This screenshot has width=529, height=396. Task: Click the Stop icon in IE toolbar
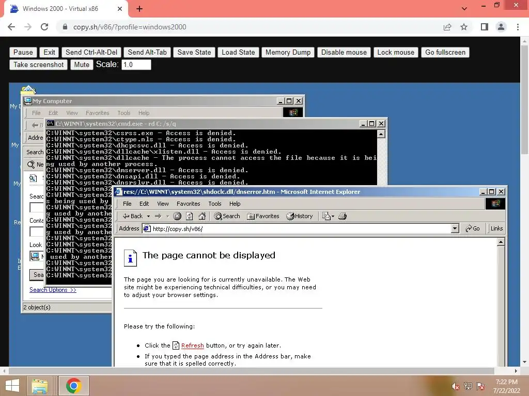coord(177,216)
